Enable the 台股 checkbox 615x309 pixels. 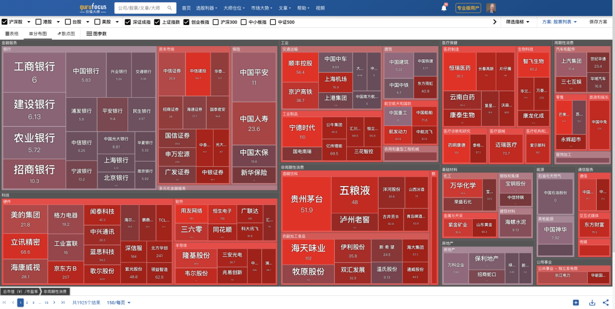[x=68, y=22]
